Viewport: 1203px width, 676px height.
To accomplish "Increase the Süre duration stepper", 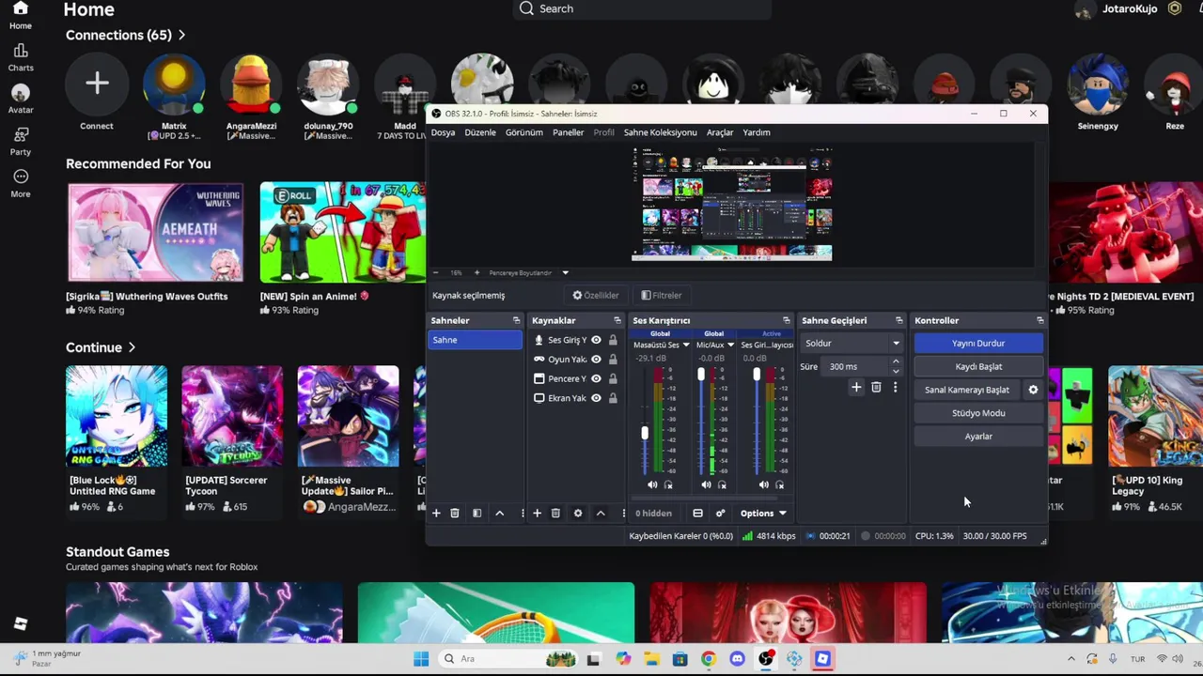I will click(x=895, y=361).
